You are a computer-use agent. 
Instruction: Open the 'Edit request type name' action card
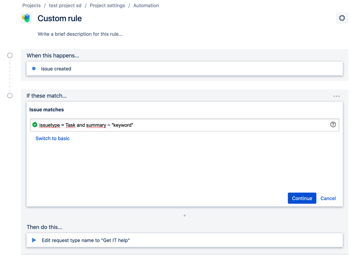(x=185, y=240)
